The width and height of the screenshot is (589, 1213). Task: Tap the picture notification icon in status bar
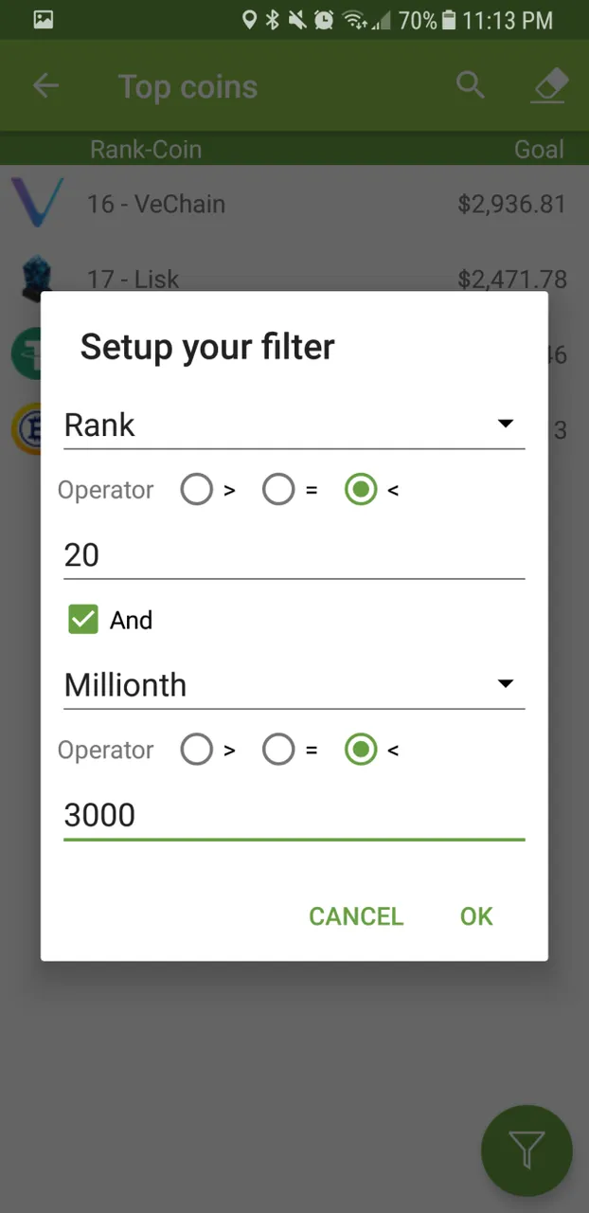(x=44, y=19)
